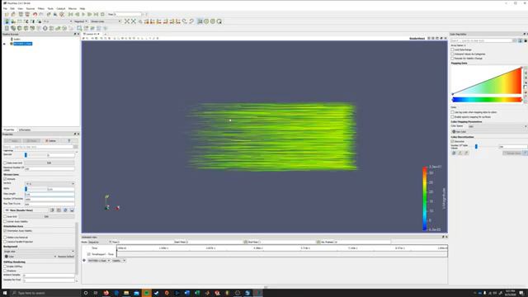
Task: Open the Magnitude component dropdown
Action: tap(81, 21)
